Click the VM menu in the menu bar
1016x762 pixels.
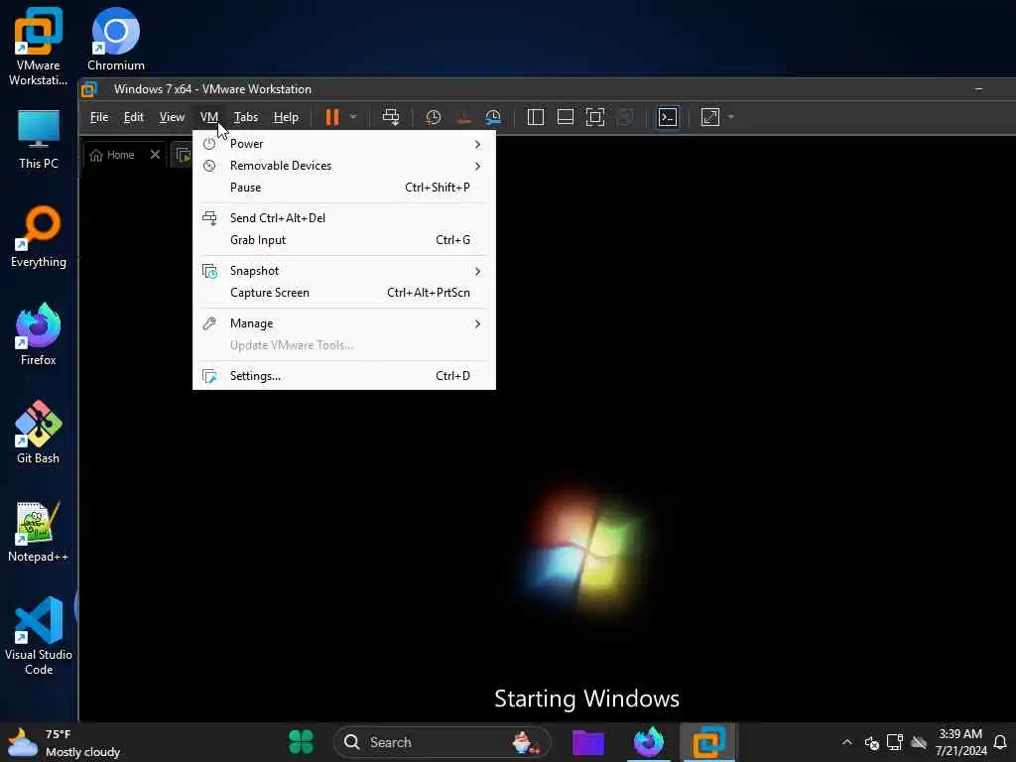click(x=208, y=117)
